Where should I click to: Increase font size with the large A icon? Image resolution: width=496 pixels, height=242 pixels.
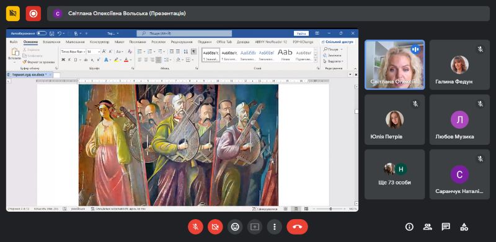pyautogui.click(x=105, y=51)
